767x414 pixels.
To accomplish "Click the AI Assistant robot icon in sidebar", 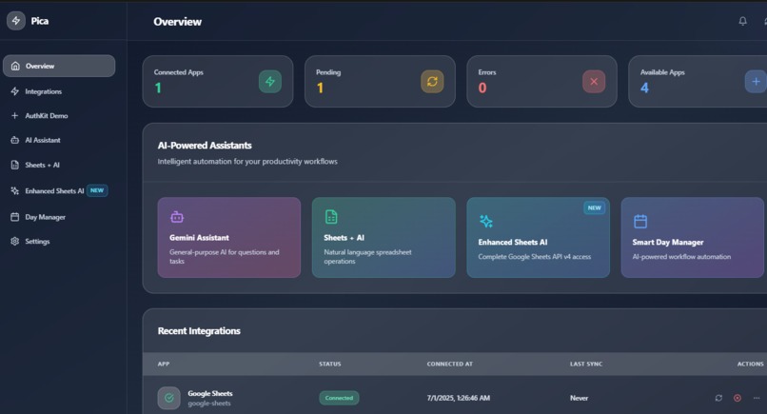I will (15, 140).
